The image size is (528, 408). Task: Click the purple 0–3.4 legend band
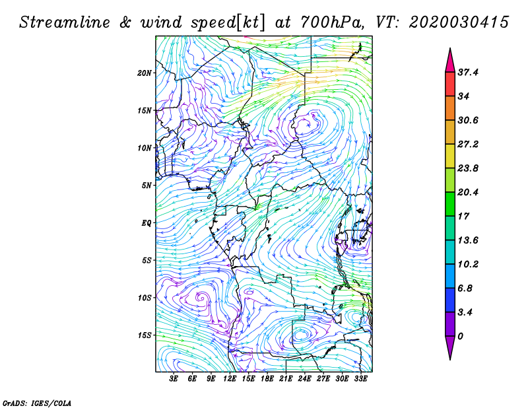[x=450, y=324]
